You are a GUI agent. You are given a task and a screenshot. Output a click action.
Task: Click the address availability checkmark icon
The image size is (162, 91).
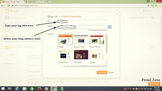[x=110, y=27]
